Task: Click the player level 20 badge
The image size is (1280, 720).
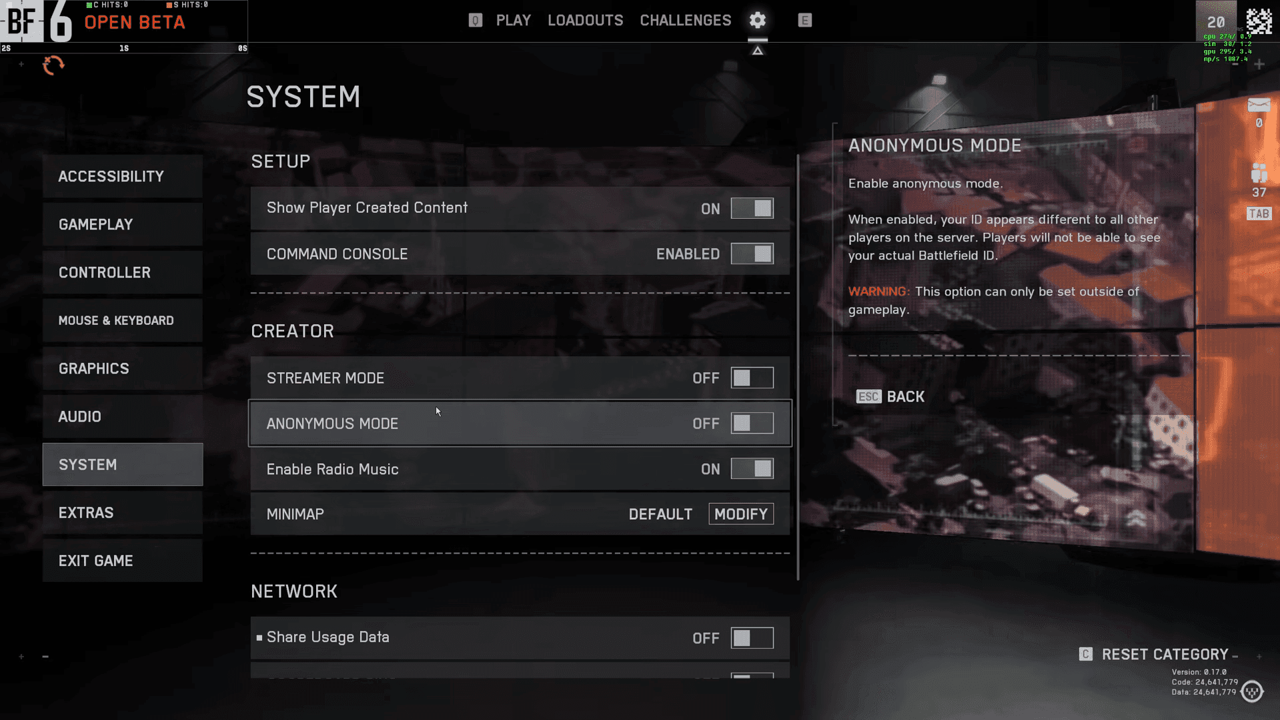Action: point(1215,21)
